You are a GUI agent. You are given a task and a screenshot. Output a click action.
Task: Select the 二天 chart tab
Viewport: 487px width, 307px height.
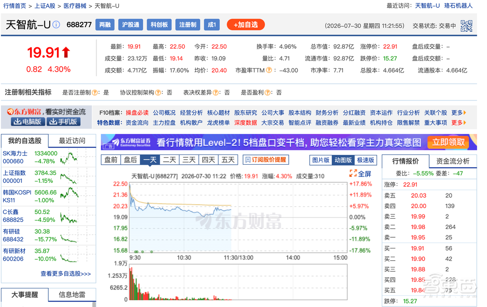pos(169,160)
